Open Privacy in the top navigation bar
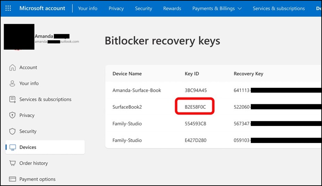Image resolution: width=322 pixels, height=186 pixels. coord(116,8)
